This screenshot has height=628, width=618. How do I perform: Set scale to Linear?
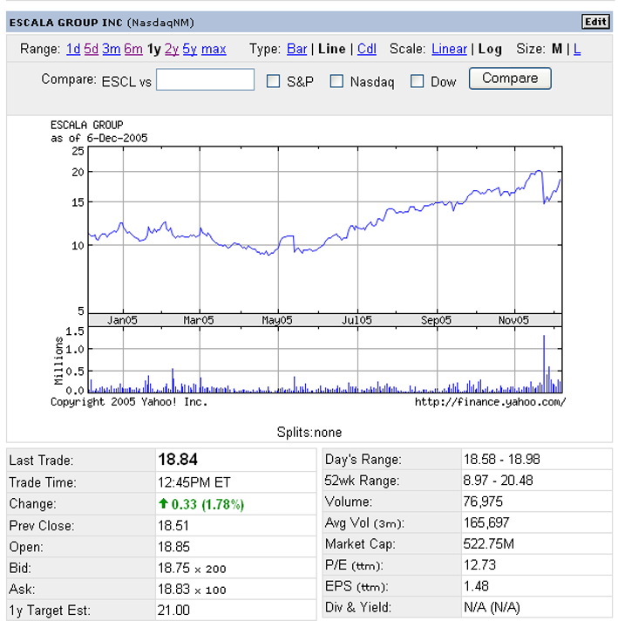click(x=449, y=49)
